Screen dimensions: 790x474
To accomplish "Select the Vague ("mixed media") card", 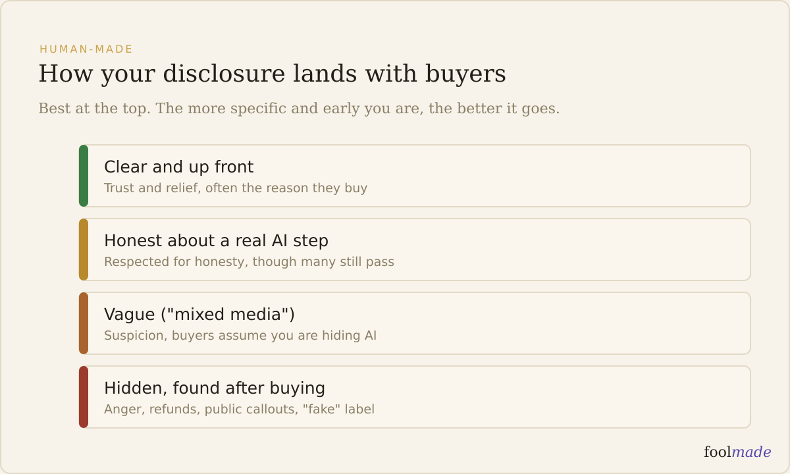I will click(415, 323).
